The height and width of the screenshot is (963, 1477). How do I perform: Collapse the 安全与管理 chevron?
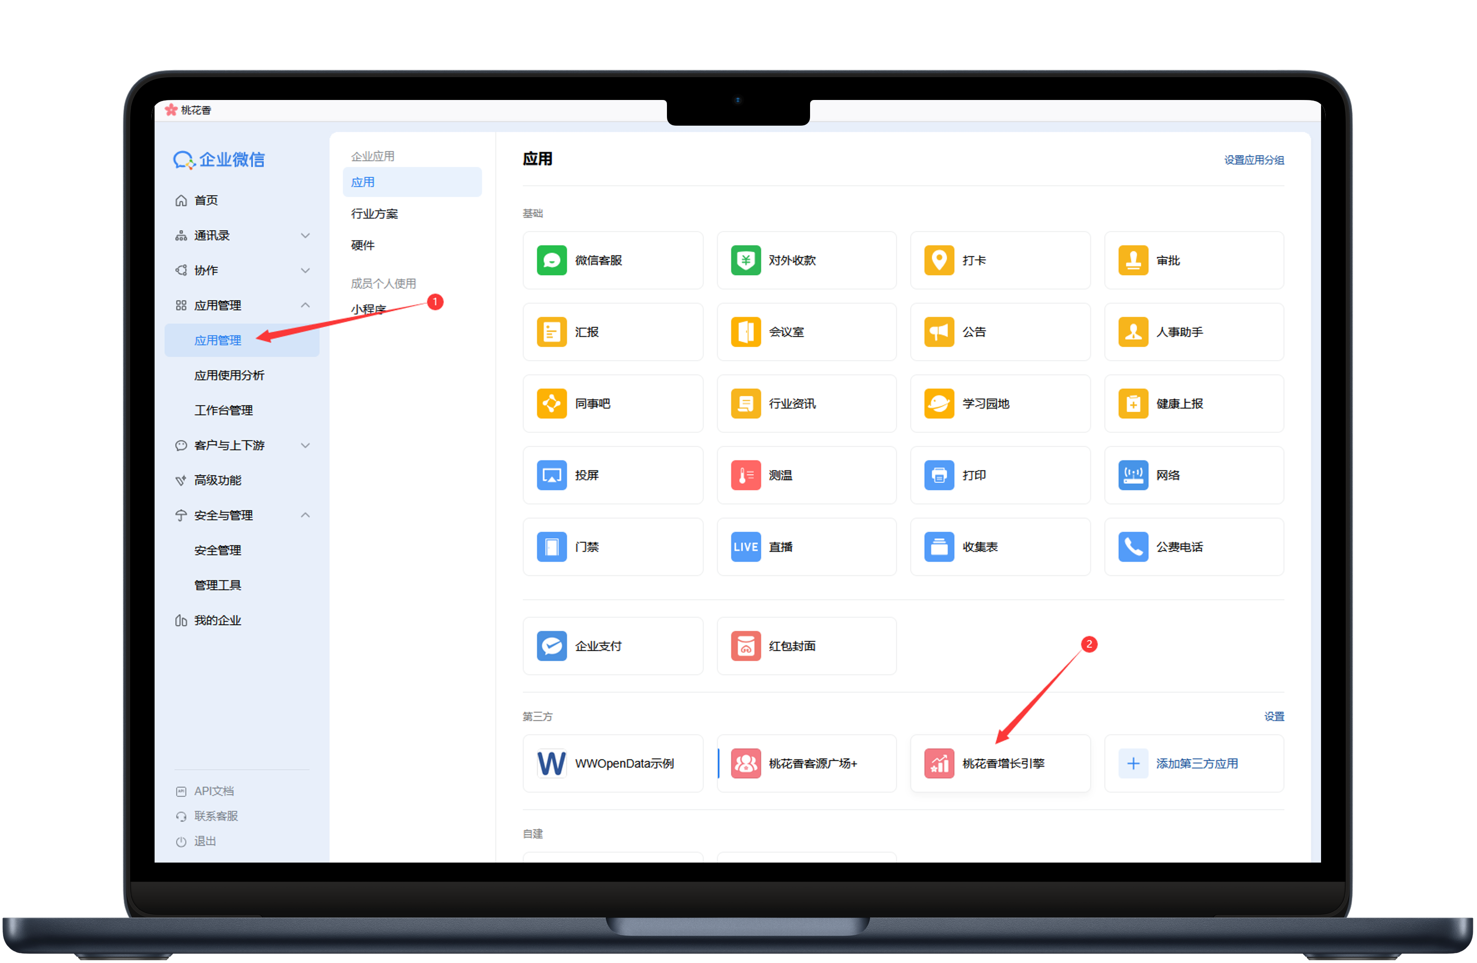[305, 515]
